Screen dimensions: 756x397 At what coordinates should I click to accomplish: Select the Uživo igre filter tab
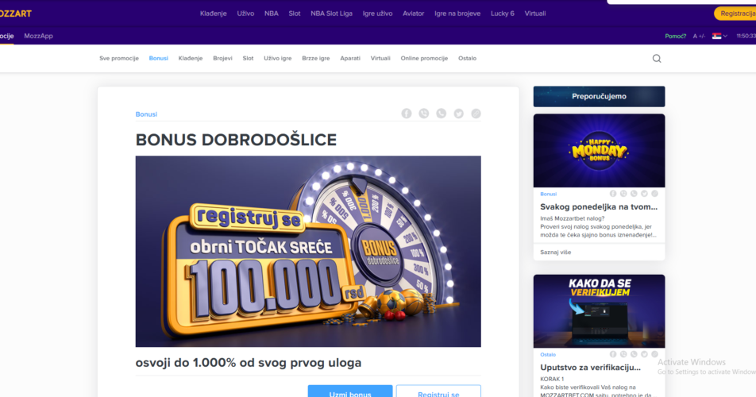point(278,58)
